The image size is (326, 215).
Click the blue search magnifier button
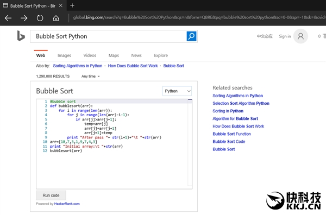click(x=191, y=36)
